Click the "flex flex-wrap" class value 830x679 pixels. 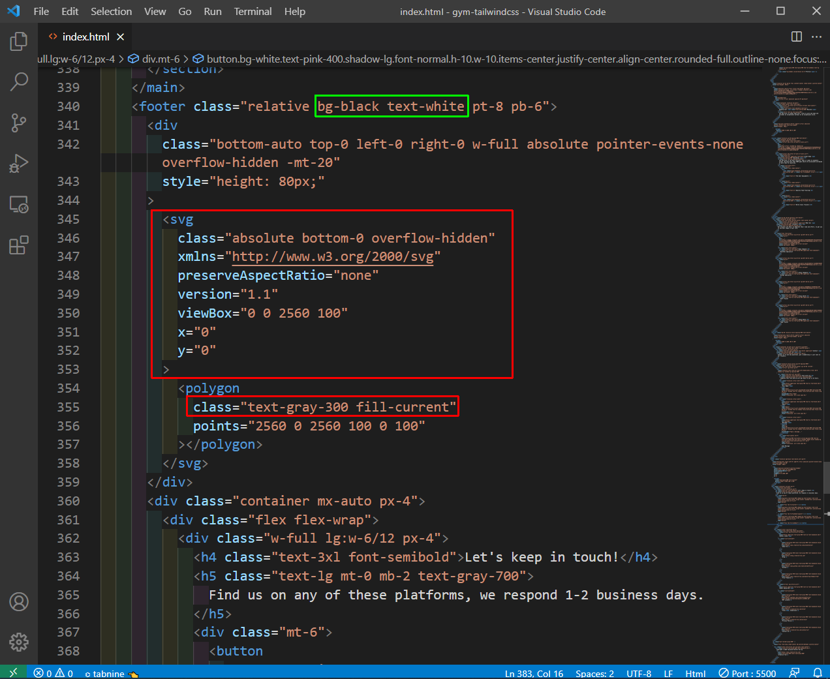coord(310,520)
